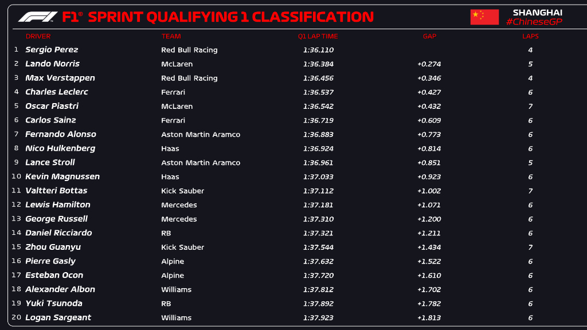Click the F1 logo icon
Screen dimensions: 587x330
pyautogui.click(x=37, y=17)
